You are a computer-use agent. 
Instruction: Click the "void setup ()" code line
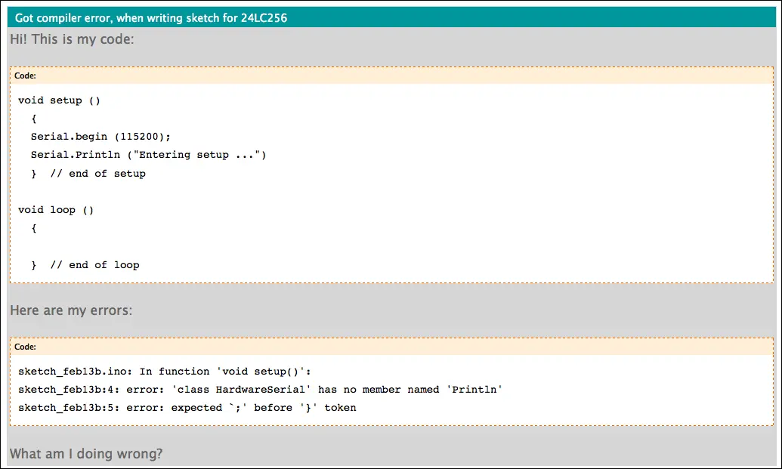(59, 100)
